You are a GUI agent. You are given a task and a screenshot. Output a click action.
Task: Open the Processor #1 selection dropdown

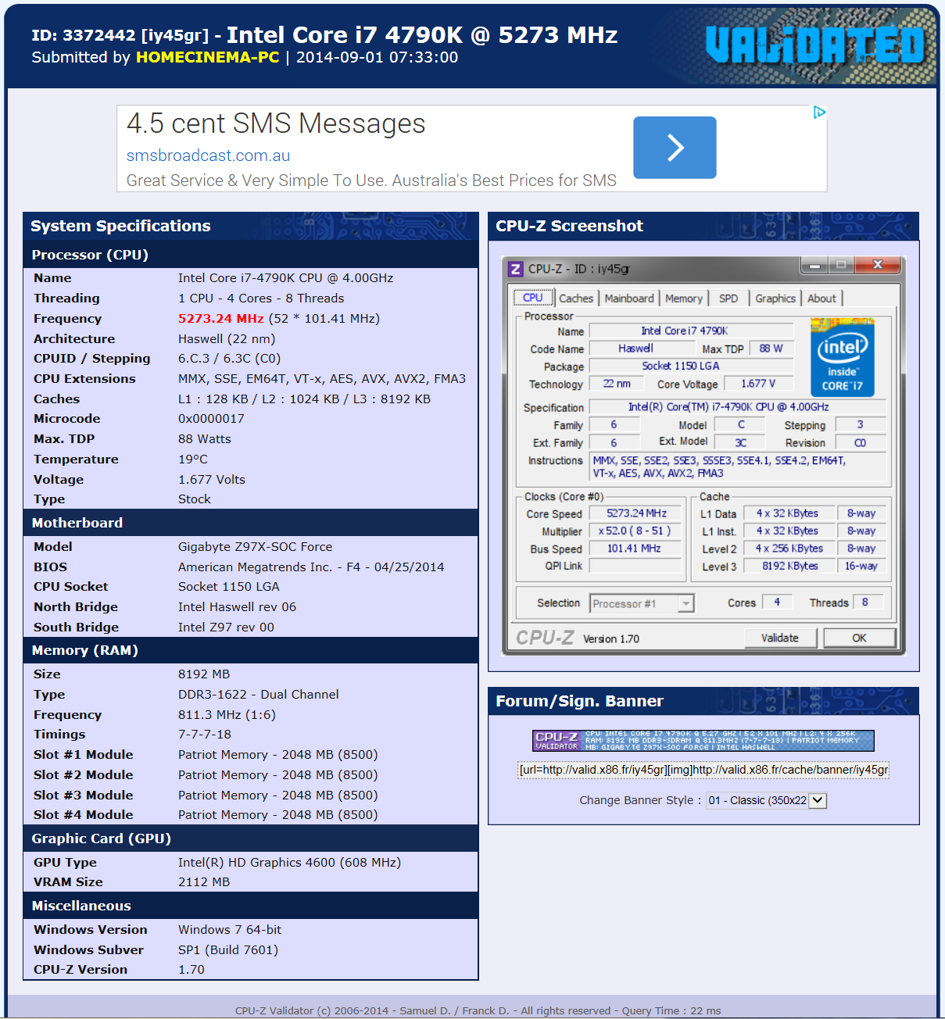click(642, 603)
